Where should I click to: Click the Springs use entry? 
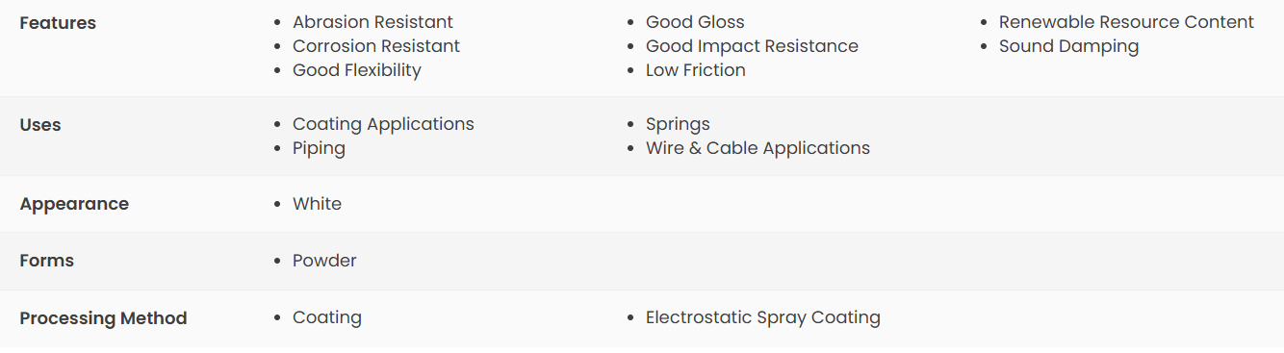678,124
